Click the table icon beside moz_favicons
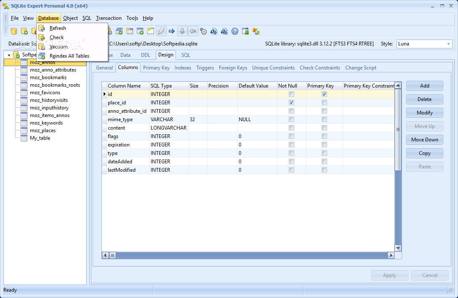The image size is (458, 298). coord(24,93)
